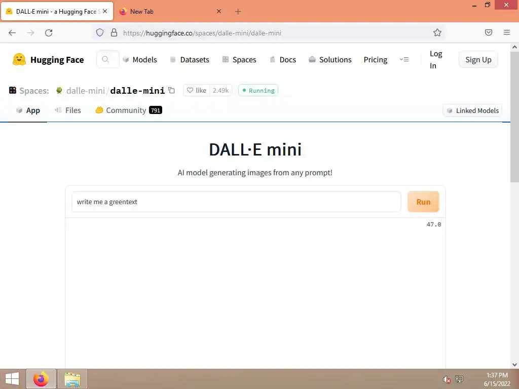
Task: Open the Spaces navigation link
Action: point(239,60)
